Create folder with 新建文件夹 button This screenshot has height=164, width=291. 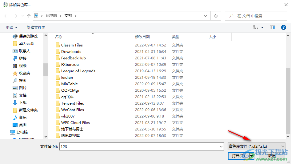[36, 27]
